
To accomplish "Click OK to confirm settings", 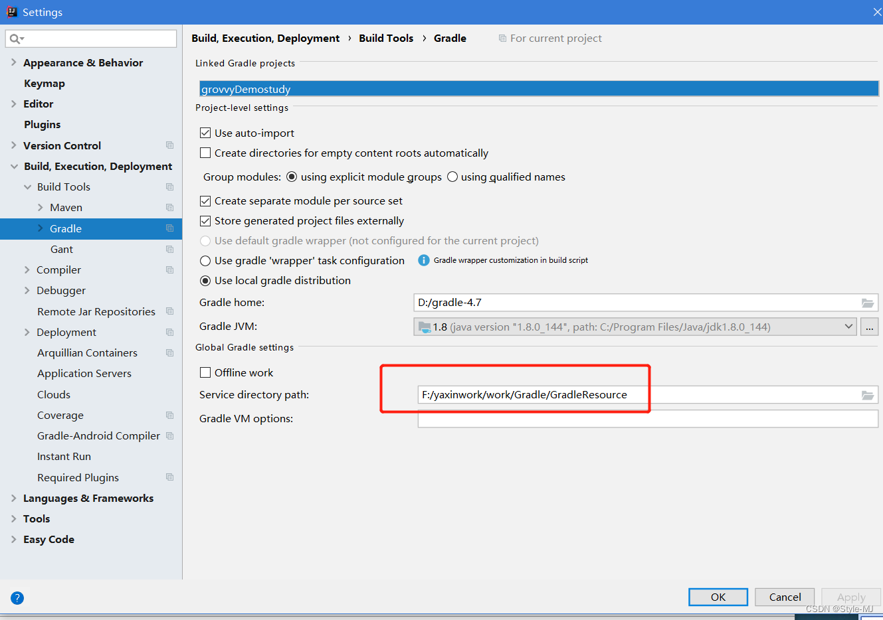I will [718, 597].
